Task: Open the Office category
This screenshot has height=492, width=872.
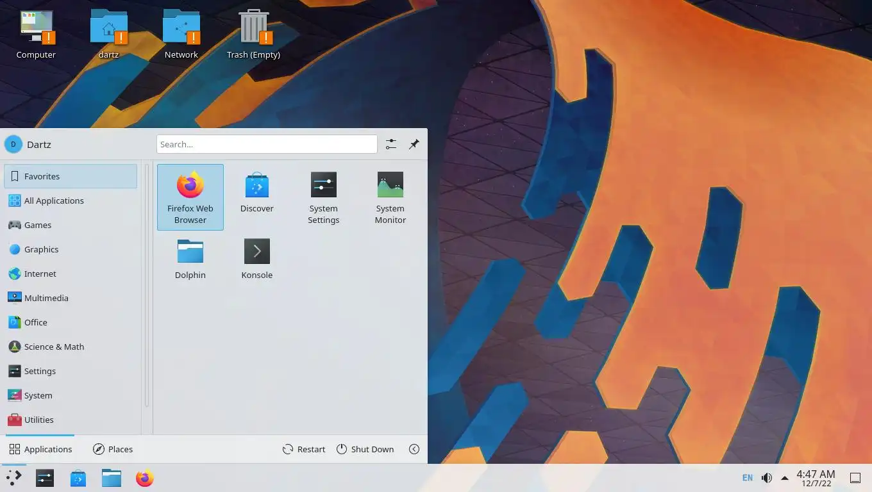Action: coord(71,322)
